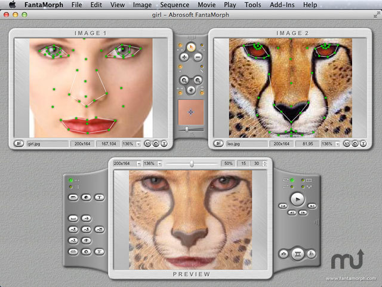Open file button for Image 1
The image size is (382, 287).
(19, 143)
